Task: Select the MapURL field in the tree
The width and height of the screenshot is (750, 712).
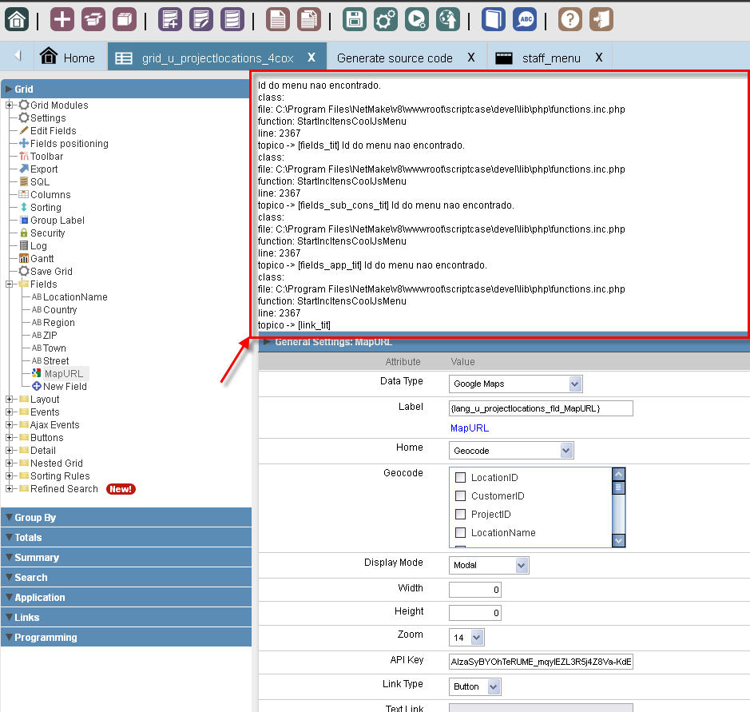Action: 63,373
